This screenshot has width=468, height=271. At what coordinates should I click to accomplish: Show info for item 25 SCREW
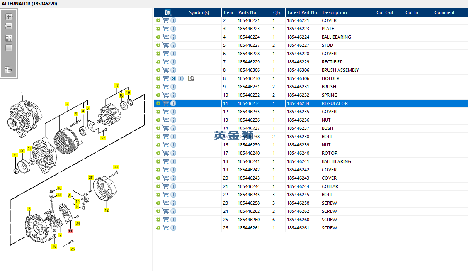click(x=173, y=220)
